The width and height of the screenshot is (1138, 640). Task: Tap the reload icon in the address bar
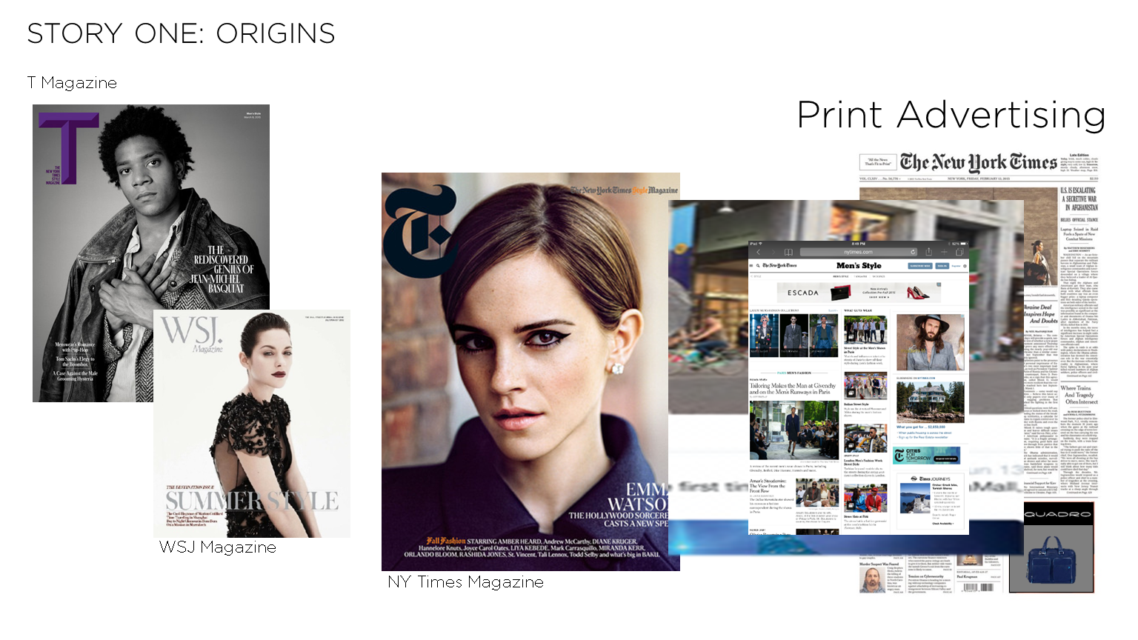pos(913,252)
